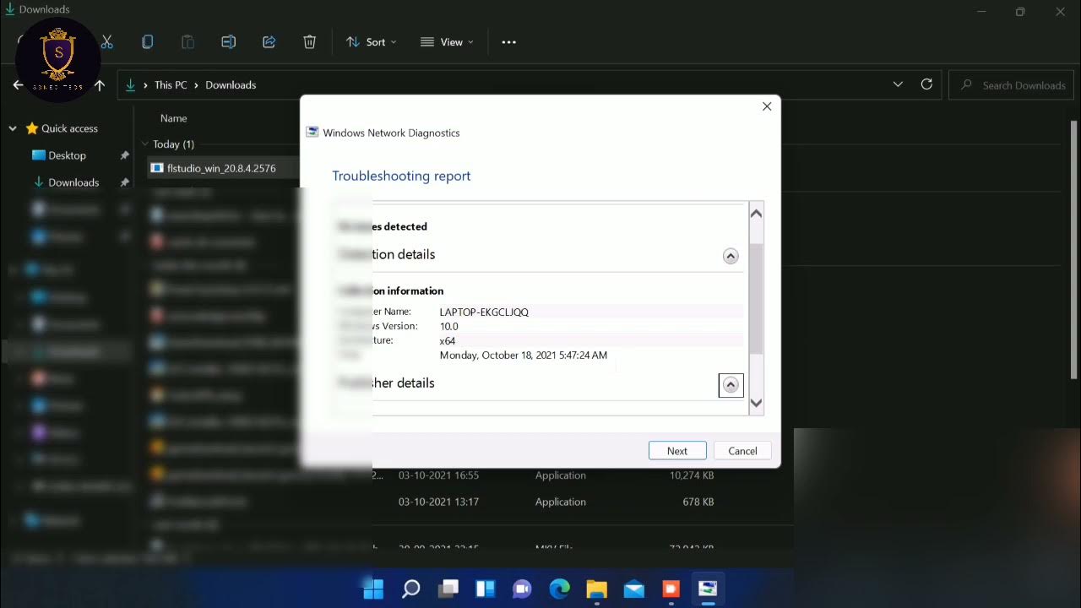This screenshot has height=608, width=1081.
Task: Open the See more ellipsis menu
Action: [x=508, y=41]
